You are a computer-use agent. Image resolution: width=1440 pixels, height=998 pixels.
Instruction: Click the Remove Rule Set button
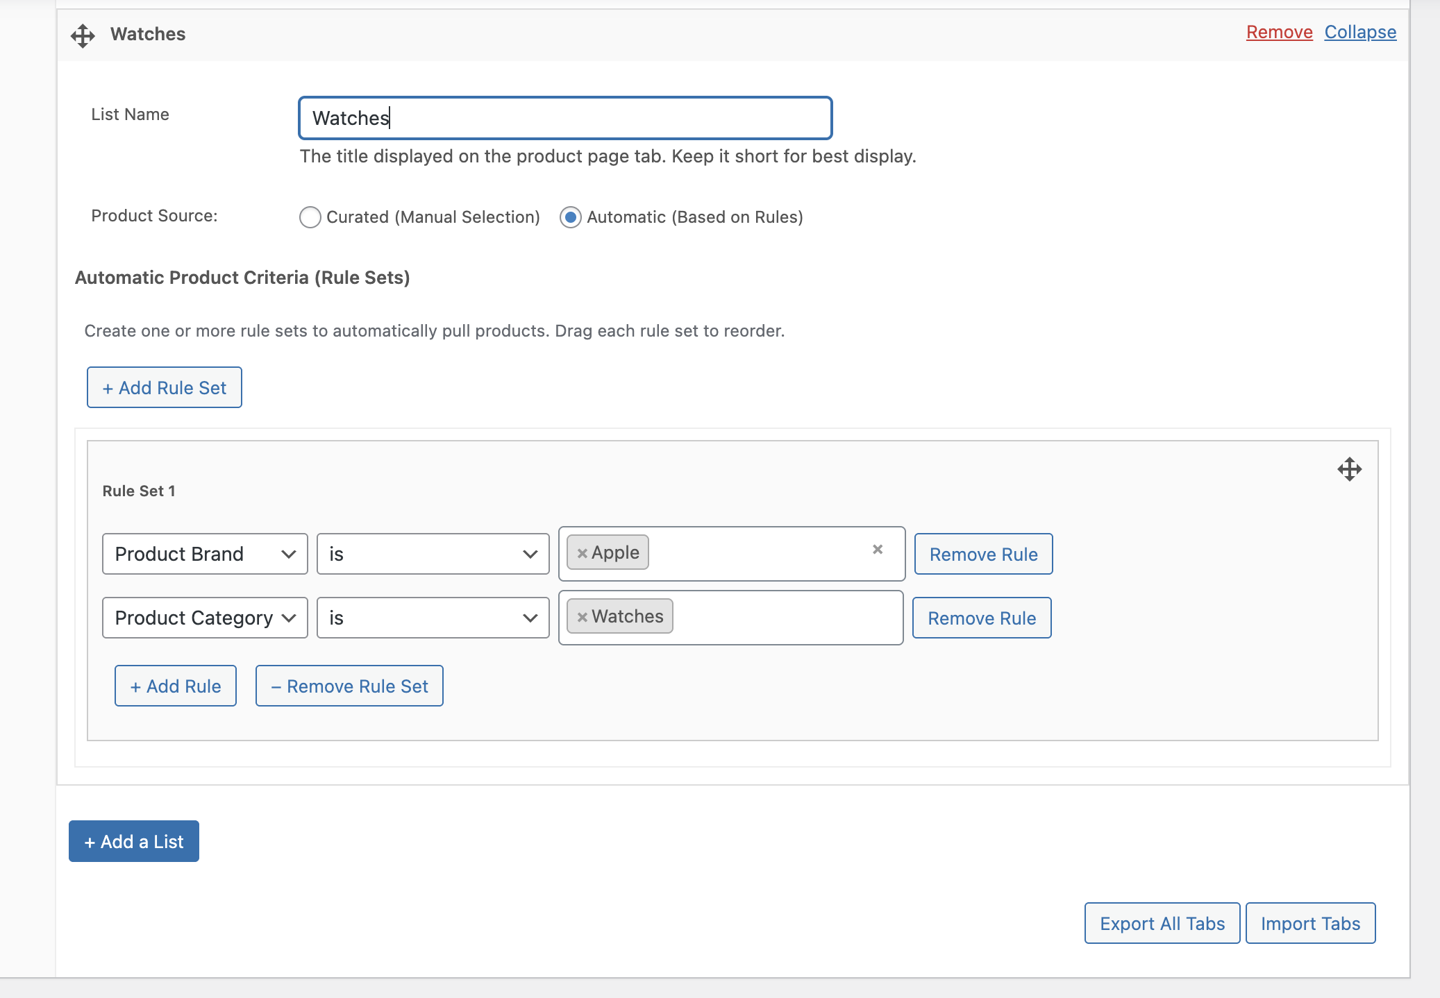tap(349, 686)
